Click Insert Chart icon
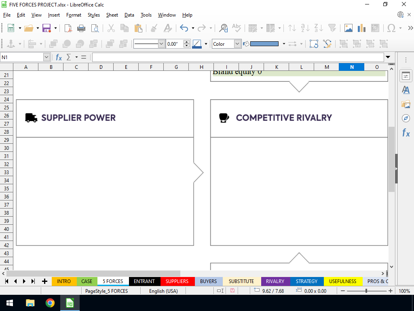Image resolution: width=414 pixels, height=311 pixels. coord(361,28)
